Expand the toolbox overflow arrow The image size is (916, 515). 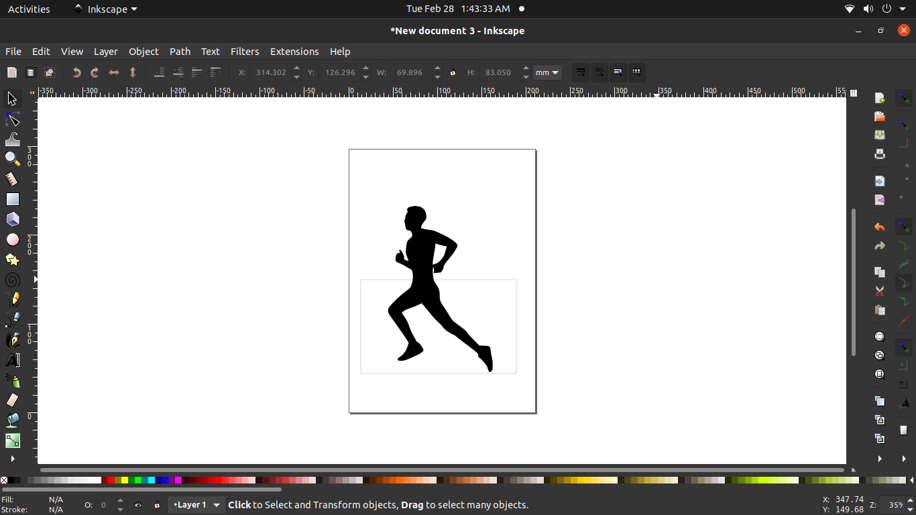click(x=11, y=459)
